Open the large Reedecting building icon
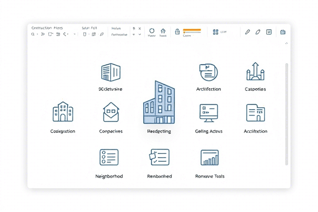This screenshot has height=212, width=318. (x=159, y=103)
